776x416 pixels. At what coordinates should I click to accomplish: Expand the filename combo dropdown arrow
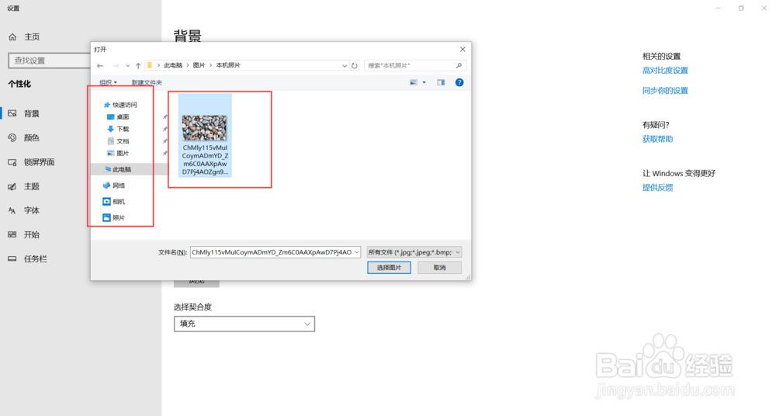pyautogui.click(x=356, y=252)
